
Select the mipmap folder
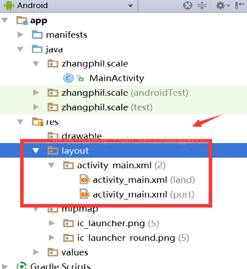click(x=80, y=210)
